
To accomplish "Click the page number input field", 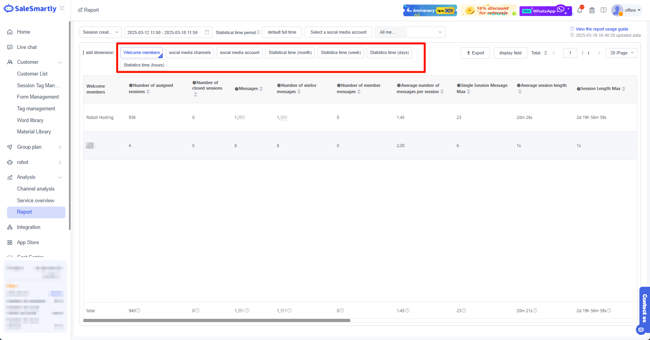I will pyautogui.click(x=570, y=53).
